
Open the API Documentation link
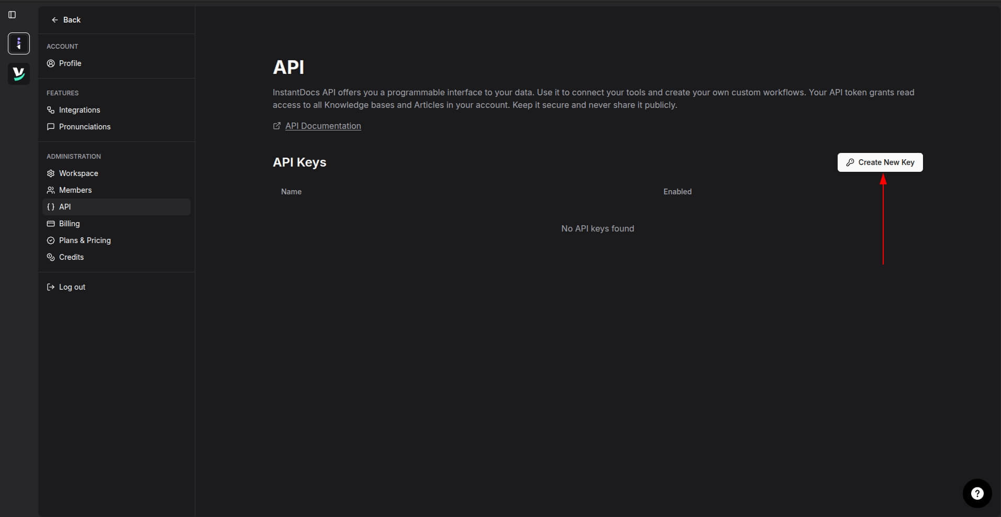[322, 126]
